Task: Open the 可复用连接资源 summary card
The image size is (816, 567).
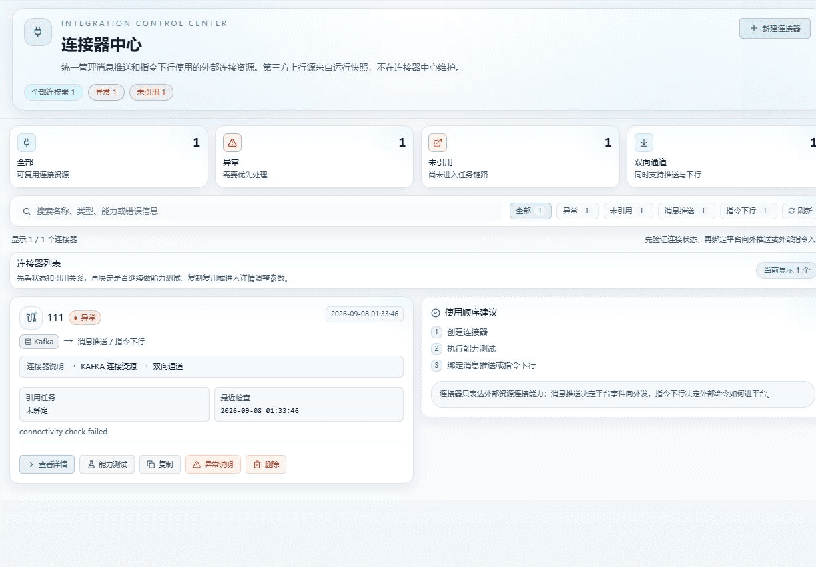Action: (x=109, y=157)
